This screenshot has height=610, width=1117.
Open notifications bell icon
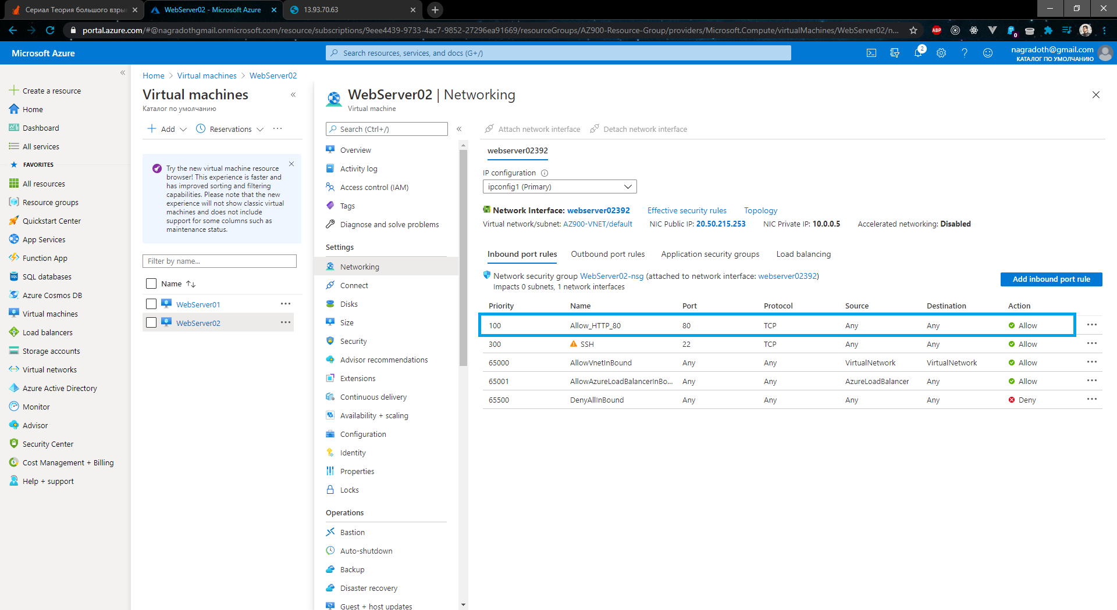[918, 53]
